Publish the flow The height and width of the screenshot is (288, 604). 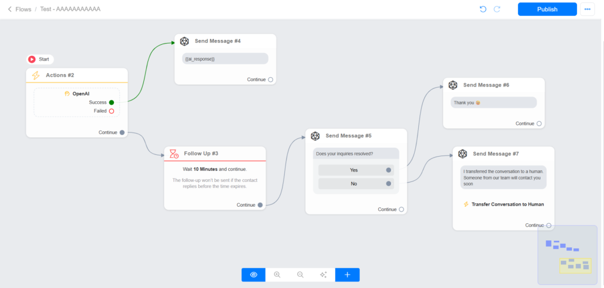point(547,9)
